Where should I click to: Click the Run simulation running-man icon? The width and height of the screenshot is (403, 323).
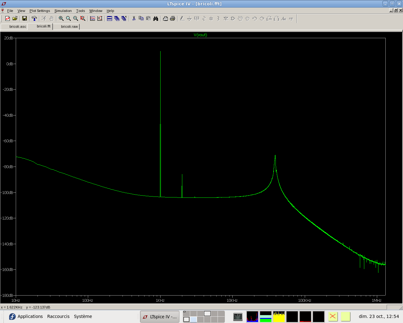click(x=44, y=19)
